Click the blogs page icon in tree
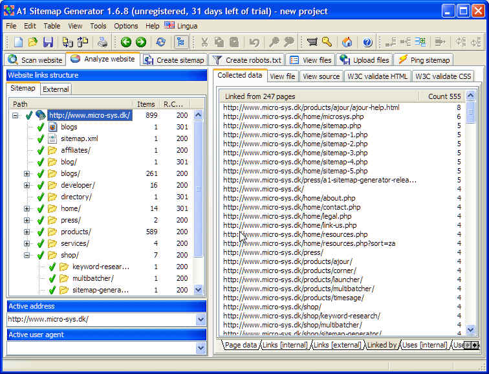This screenshot has width=489, height=374. (x=52, y=127)
